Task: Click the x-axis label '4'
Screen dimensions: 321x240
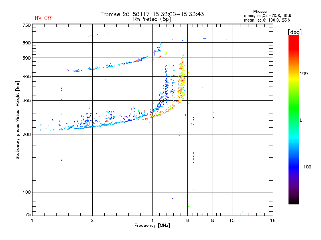Action: (x=152, y=220)
